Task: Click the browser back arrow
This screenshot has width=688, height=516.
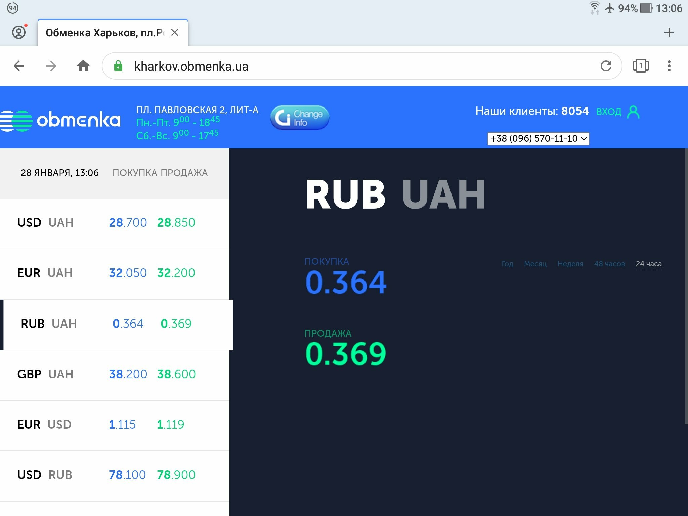Action: [x=19, y=66]
